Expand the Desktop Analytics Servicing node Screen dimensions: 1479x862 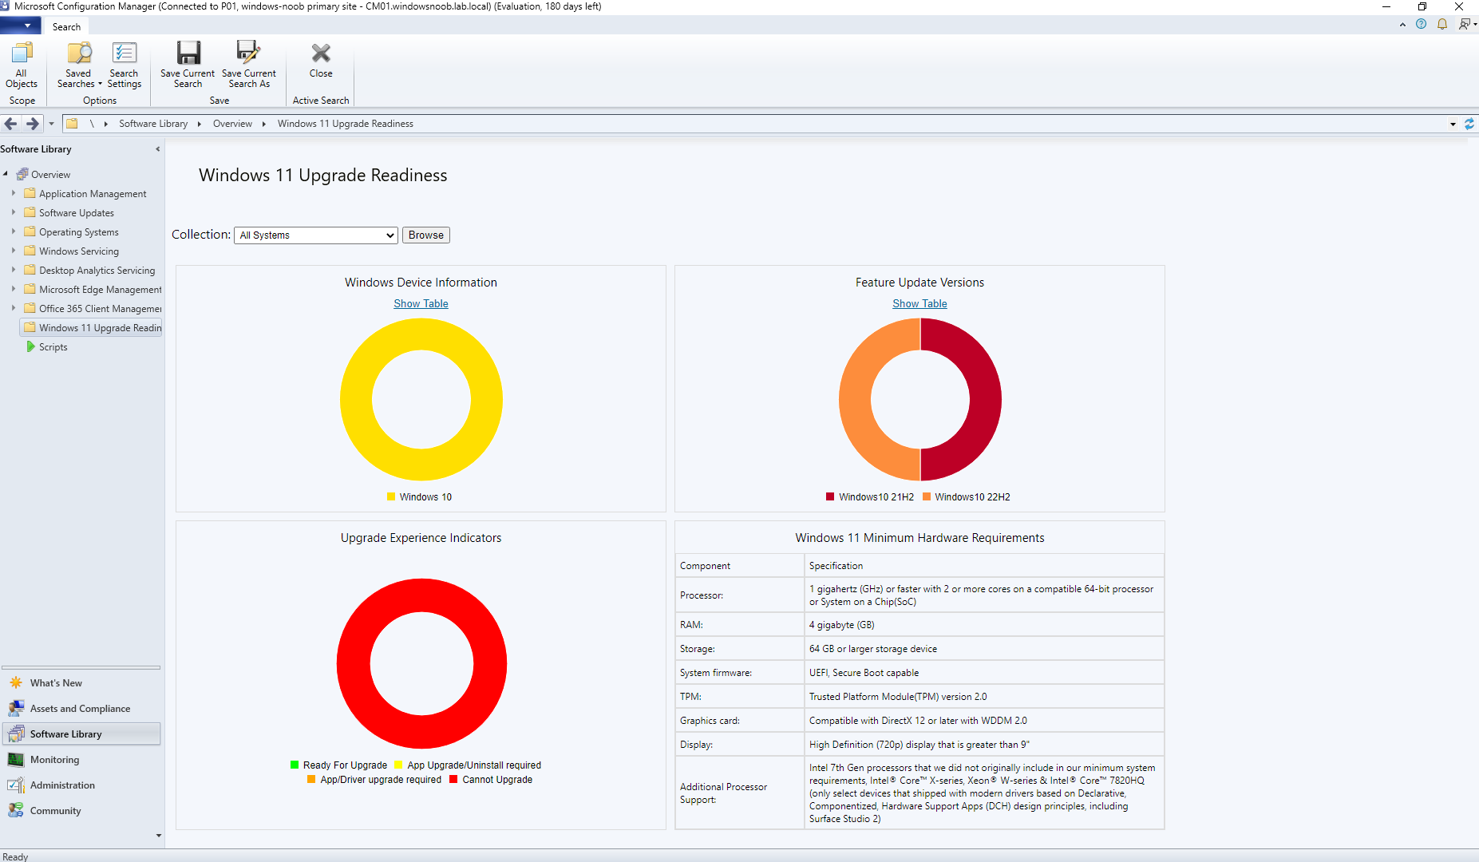coord(14,270)
